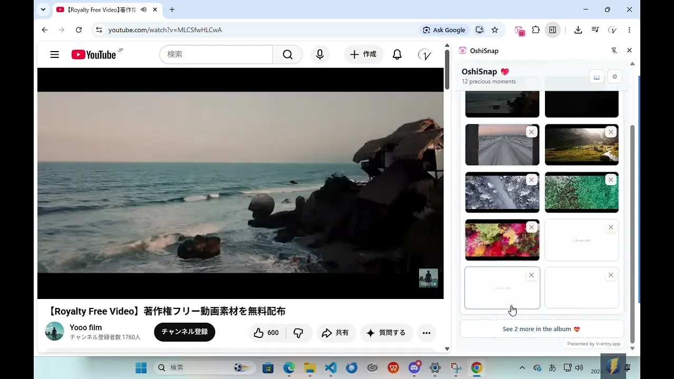Open the YouTube hamburger guide menu
Viewport: 674px width, 379px height.
[54, 54]
